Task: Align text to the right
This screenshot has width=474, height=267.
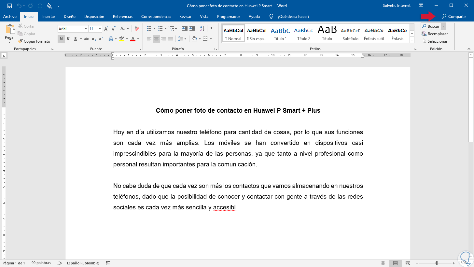Action: 163,39
